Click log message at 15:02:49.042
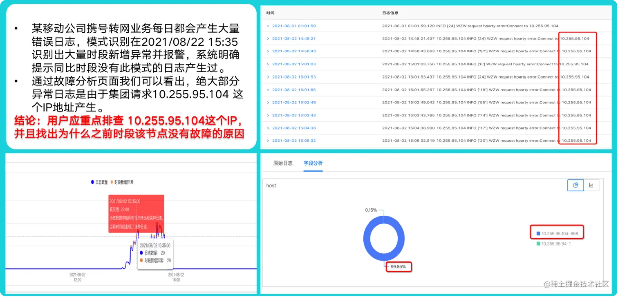This screenshot has width=618, height=297. [486, 102]
